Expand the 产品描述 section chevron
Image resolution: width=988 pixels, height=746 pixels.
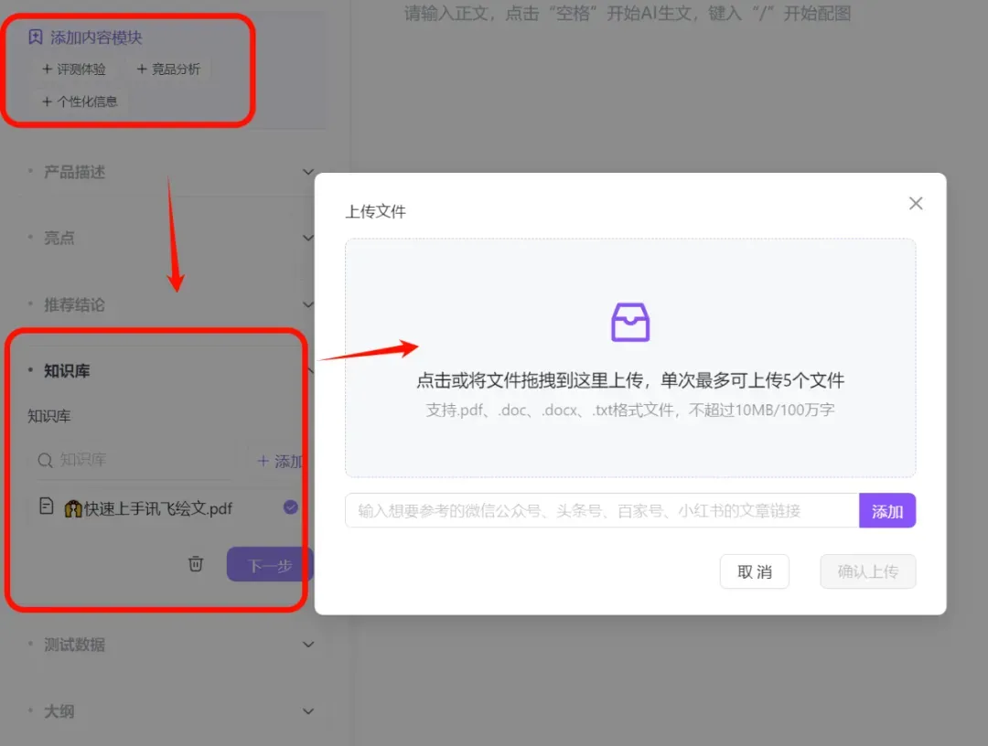click(308, 172)
